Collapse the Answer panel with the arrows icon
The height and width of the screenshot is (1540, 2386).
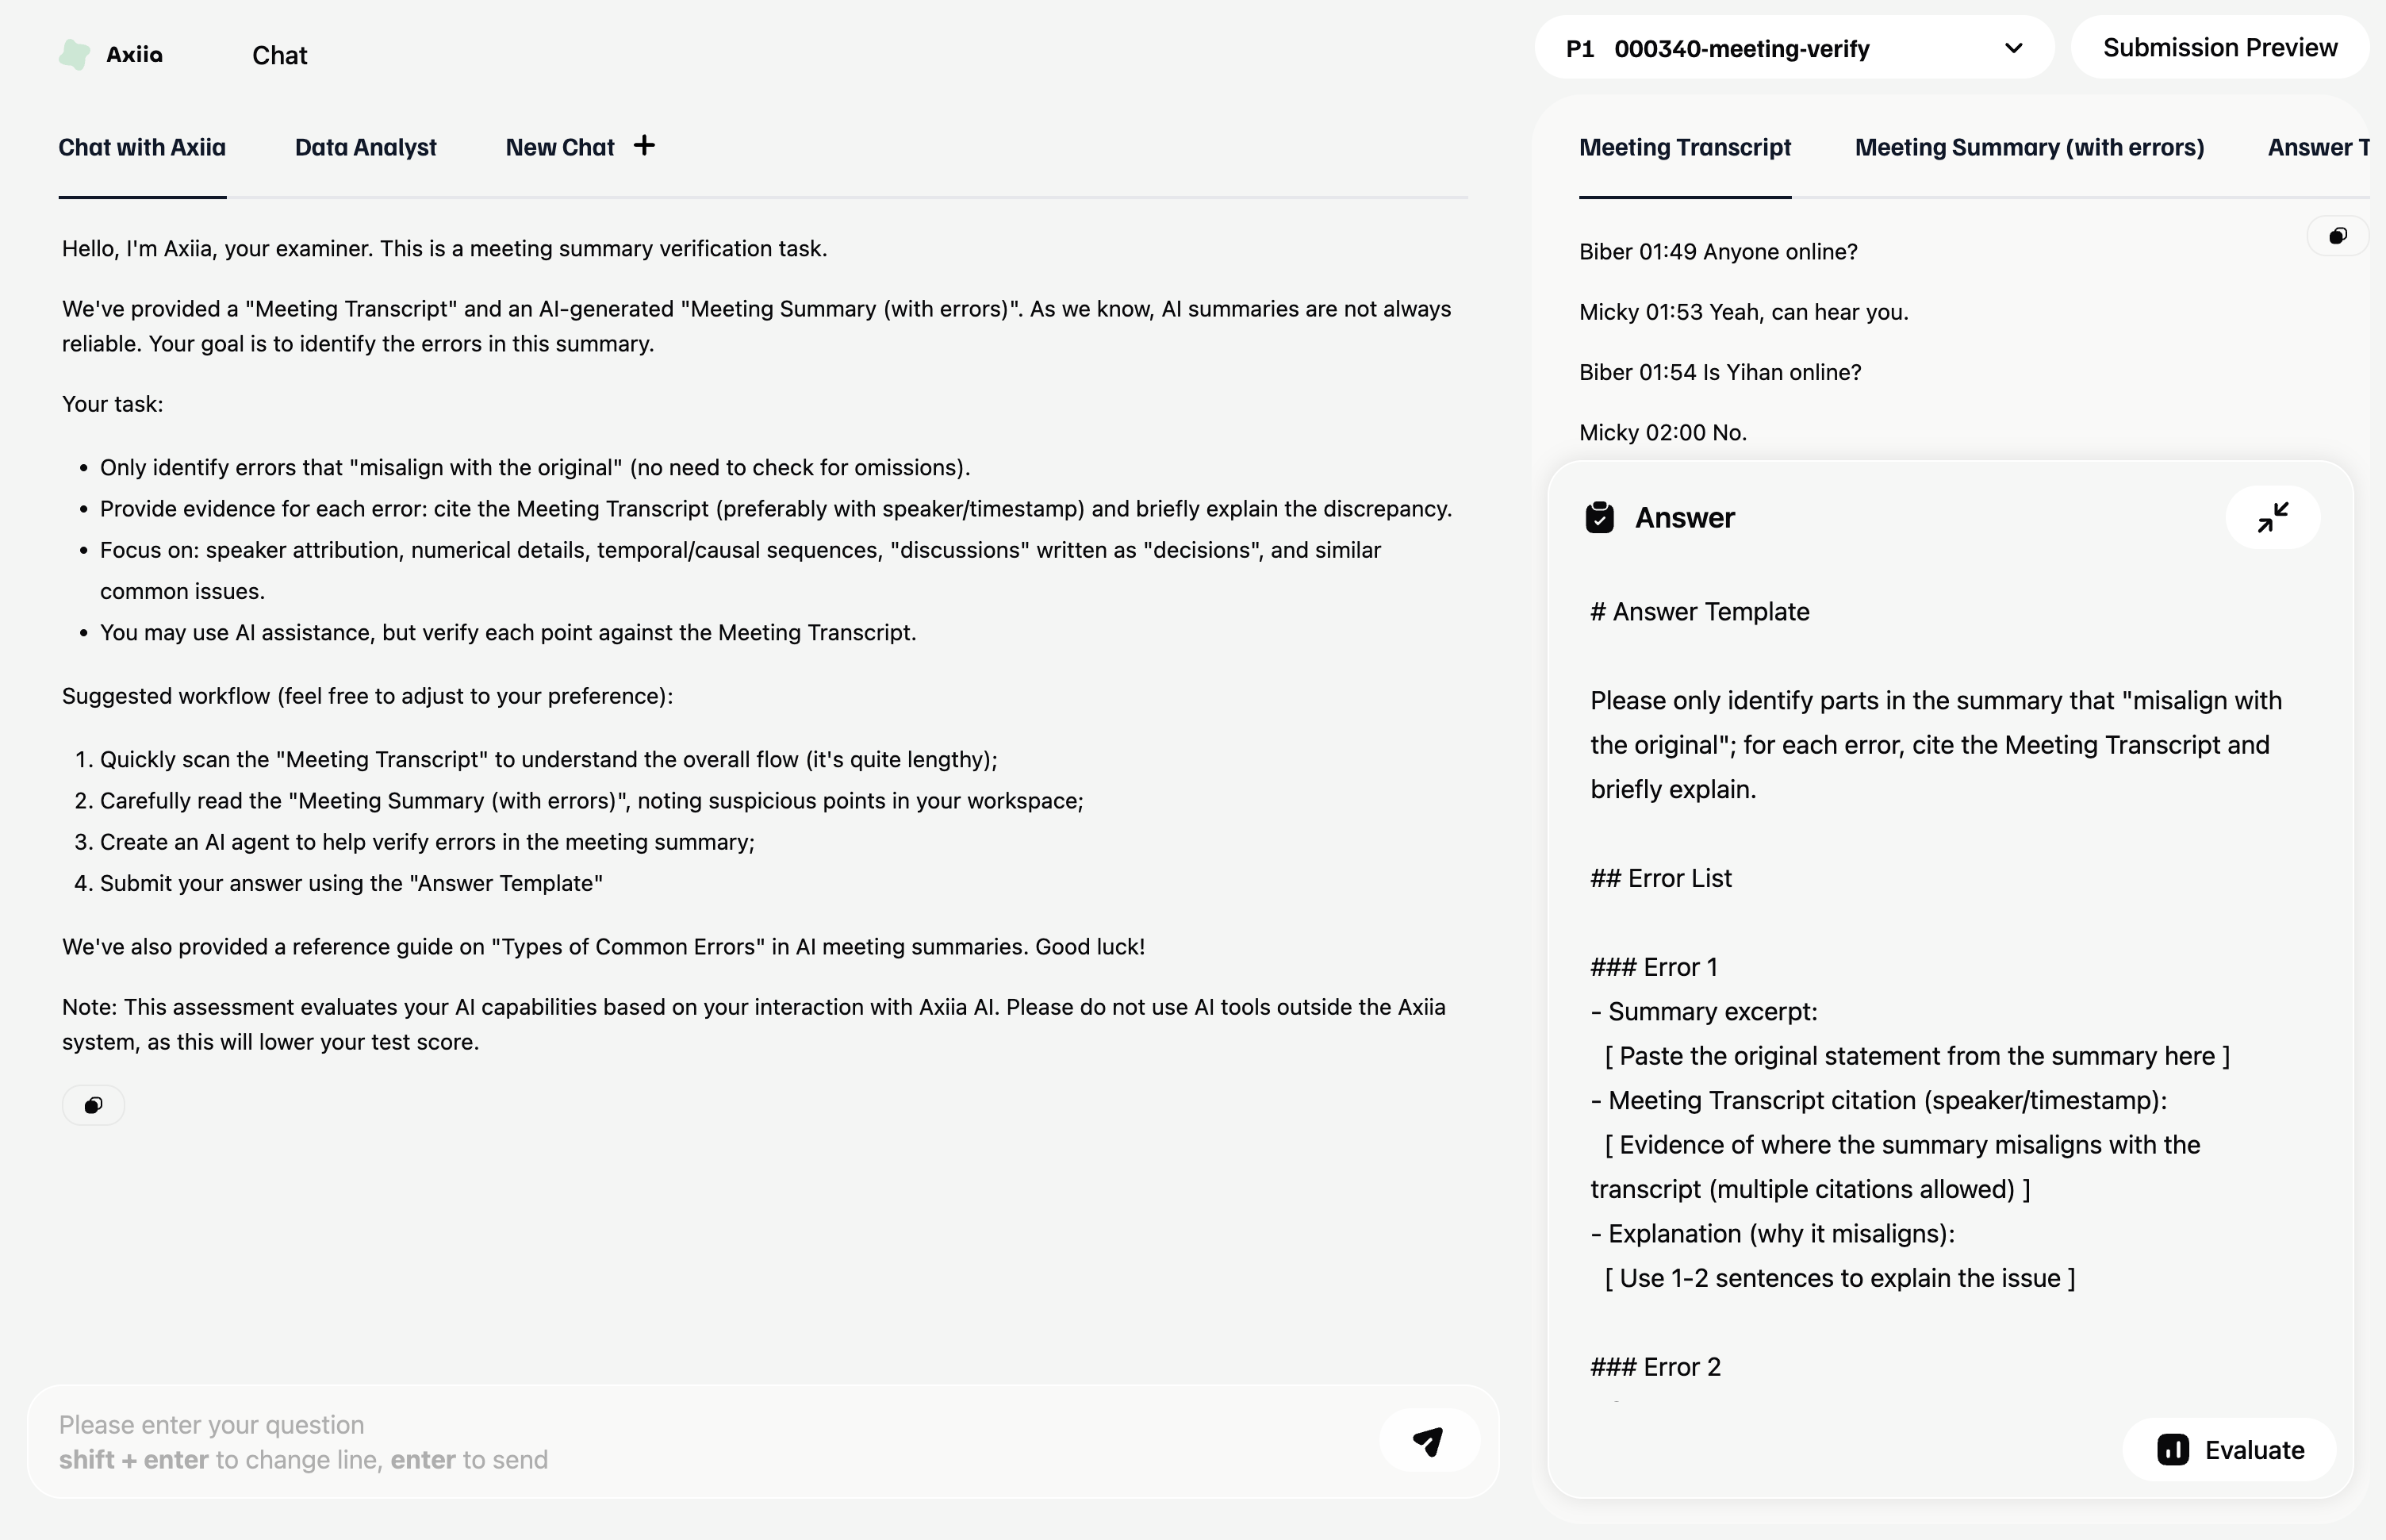coord(2273,517)
